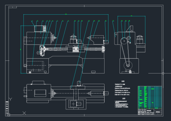Click the small box in the frame's upper-left corner
The height and width of the screenshot is (121, 171).
coord(13,7)
